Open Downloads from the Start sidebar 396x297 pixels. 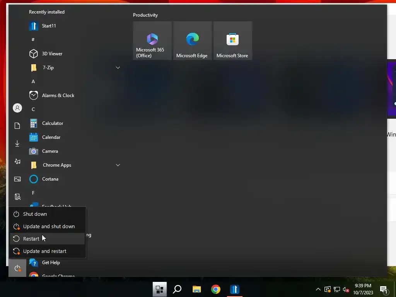click(17, 143)
